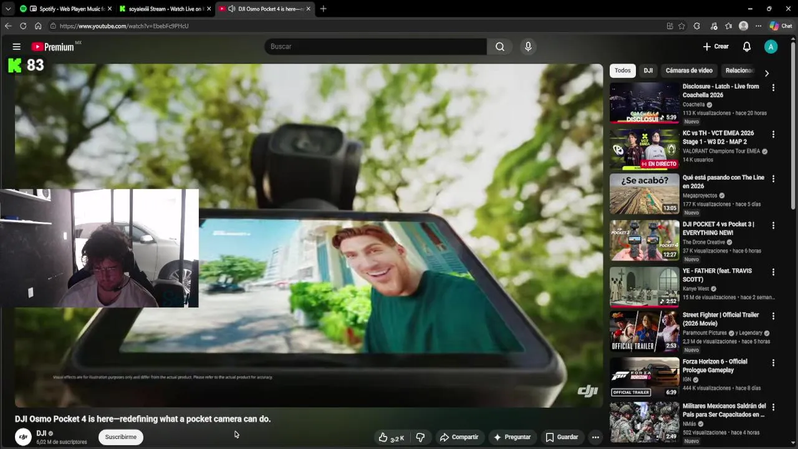This screenshot has width=798, height=449.
Task: Open Militares Mexicanos Saldrán video title
Action: [724, 410]
